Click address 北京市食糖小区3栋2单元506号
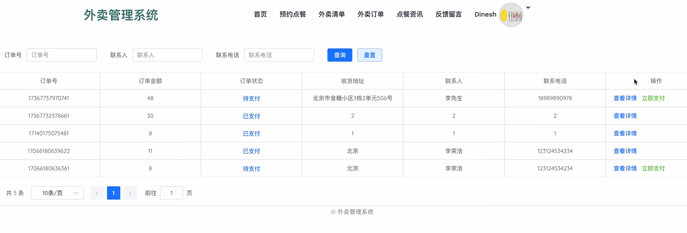This screenshot has height=233, width=687. pos(353,98)
